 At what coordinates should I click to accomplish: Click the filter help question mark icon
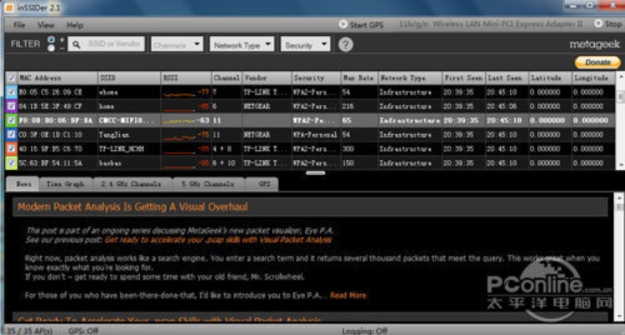click(x=345, y=44)
